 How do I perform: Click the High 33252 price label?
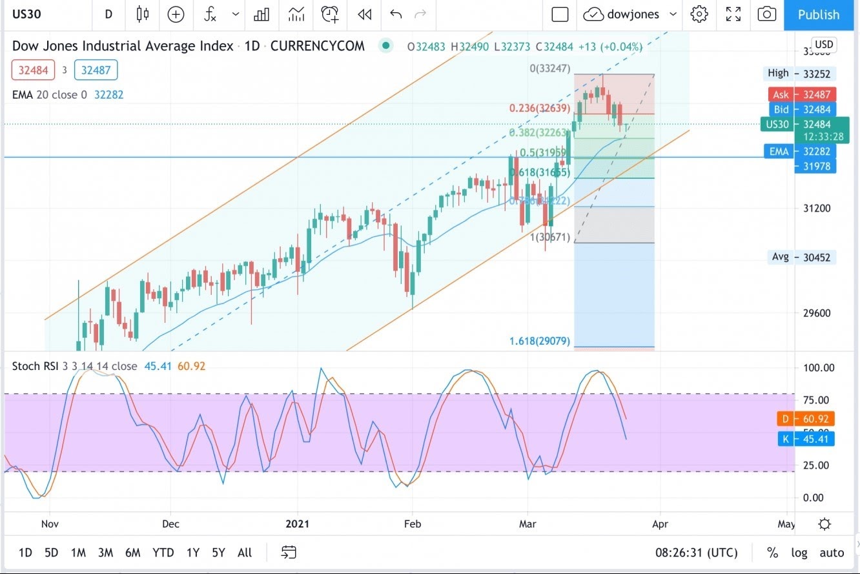pos(799,73)
